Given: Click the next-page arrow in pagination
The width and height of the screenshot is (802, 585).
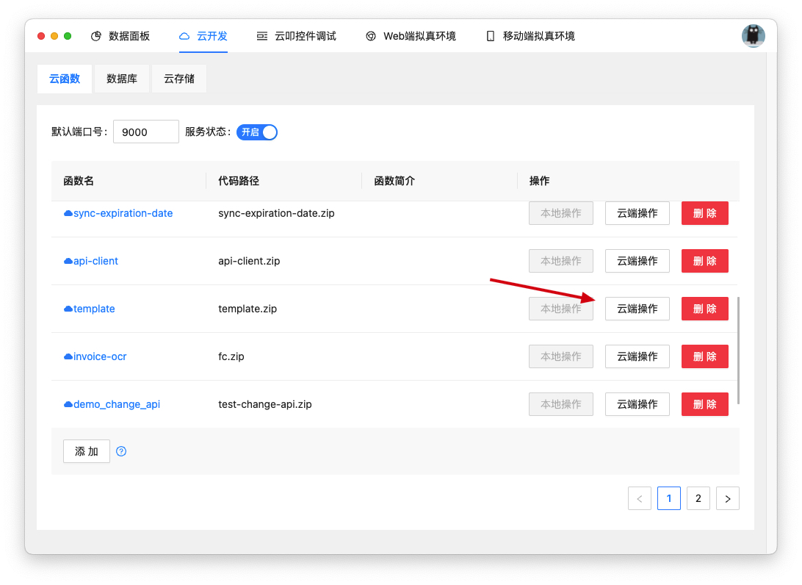Looking at the screenshot, I should pos(728,498).
